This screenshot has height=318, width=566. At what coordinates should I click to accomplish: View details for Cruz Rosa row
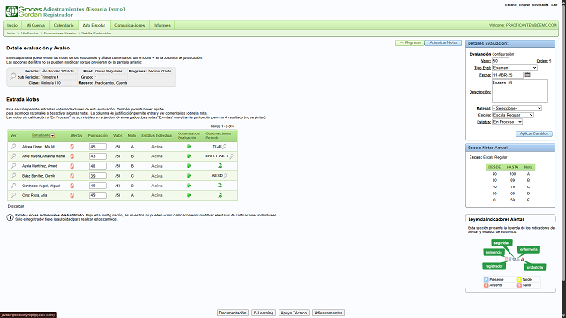click(13, 195)
